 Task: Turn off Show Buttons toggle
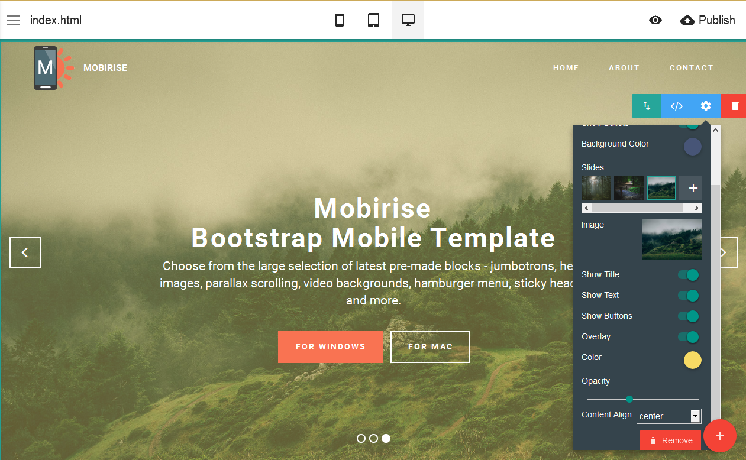pyautogui.click(x=689, y=316)
